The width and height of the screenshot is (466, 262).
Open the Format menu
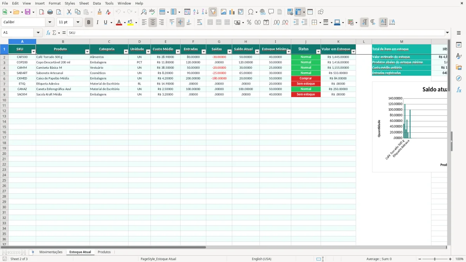point(55,3)
